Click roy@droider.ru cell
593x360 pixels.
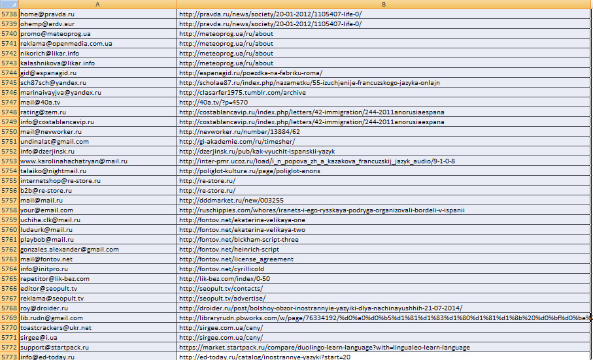(x=97, y=308)
